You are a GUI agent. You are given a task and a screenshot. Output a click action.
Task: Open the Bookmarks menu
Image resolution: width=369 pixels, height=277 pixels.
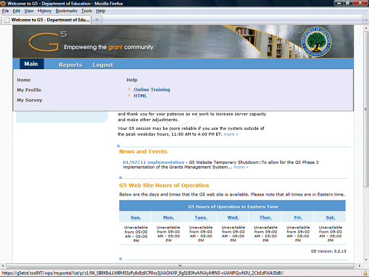(x=66, y=11)
